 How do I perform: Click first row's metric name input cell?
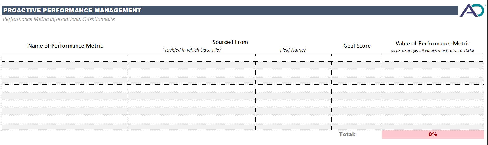(65, 58)
